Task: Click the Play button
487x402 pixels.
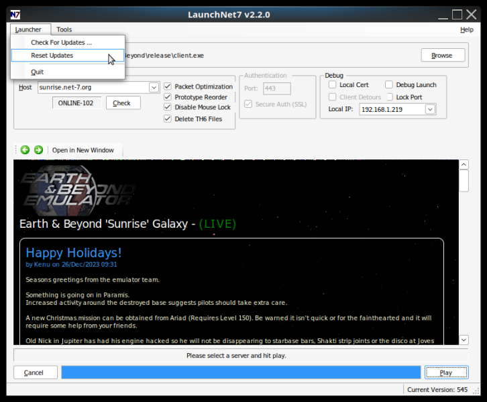Action: [x=446, y=373]
